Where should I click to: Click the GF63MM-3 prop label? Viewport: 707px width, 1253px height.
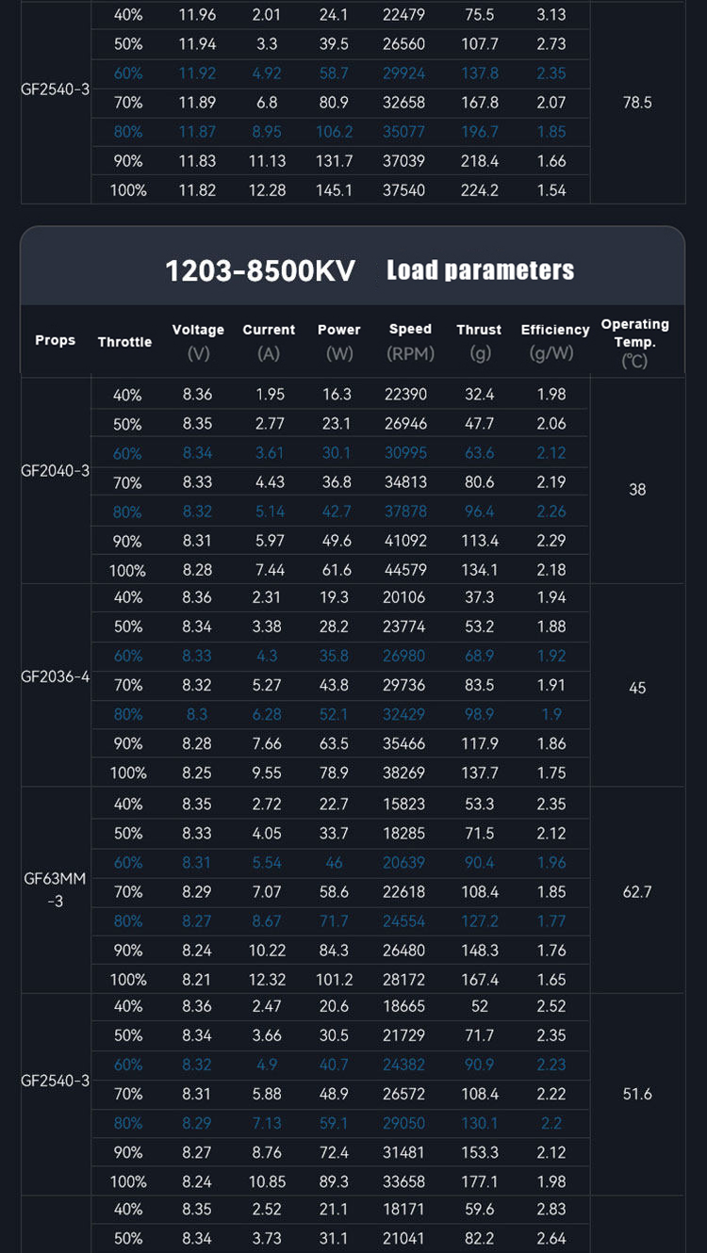(56, 890)
